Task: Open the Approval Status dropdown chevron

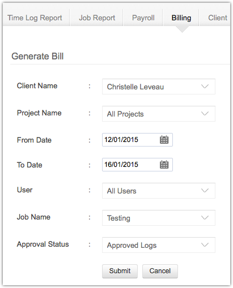Action: (x=205, y=245)
